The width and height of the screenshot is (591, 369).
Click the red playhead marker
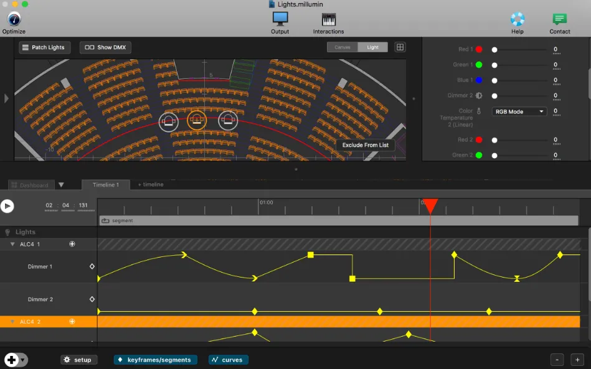click(430, 207)
